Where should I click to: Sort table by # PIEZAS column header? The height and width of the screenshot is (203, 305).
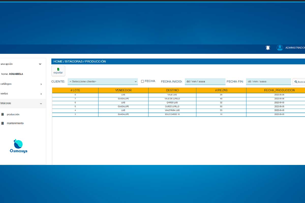(221, 90)
